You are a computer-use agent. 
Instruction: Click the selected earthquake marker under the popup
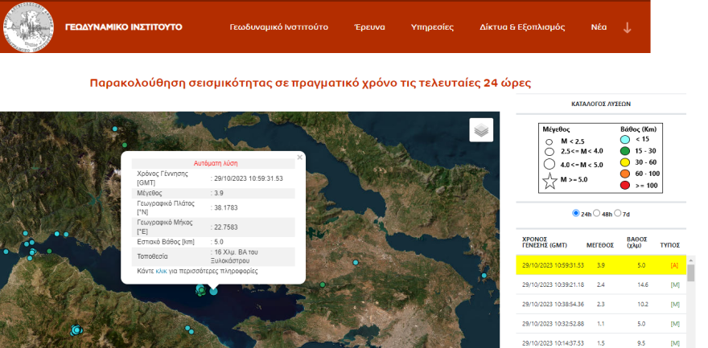(x=213, y=291)
